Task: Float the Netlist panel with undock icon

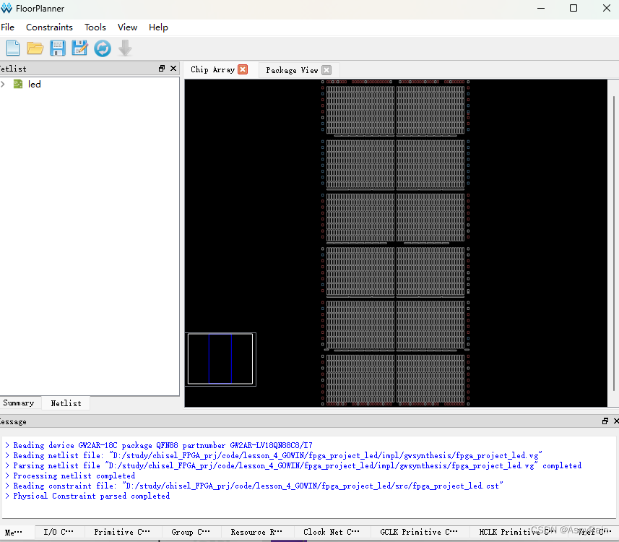Action: click(162, 69)
